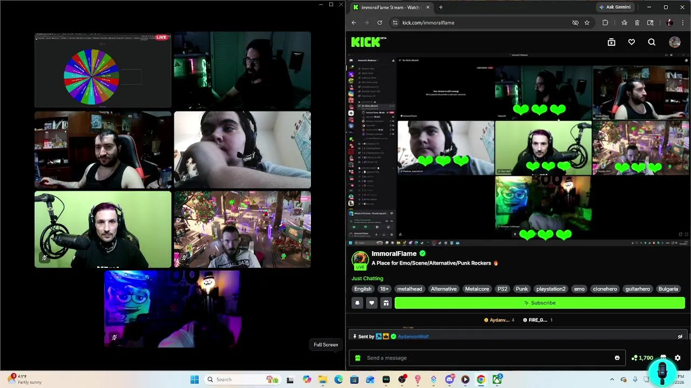Select the Metalcore tag
This screenshot has height=388, width=691.
(477, 289)
